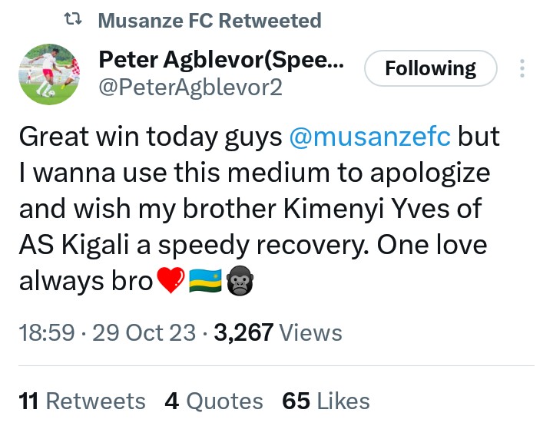This screenshot has width=553, height=426.
Task: Click the 18:59 timestamp
Action: tap(46, 332)
